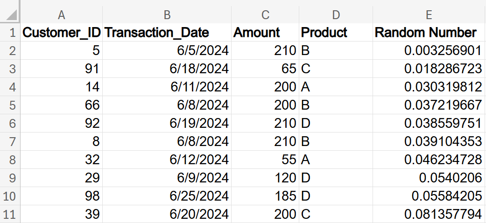Select cell containing Customer_ID 92
This screenshot has width=486, height=223.
click(61, 123)
